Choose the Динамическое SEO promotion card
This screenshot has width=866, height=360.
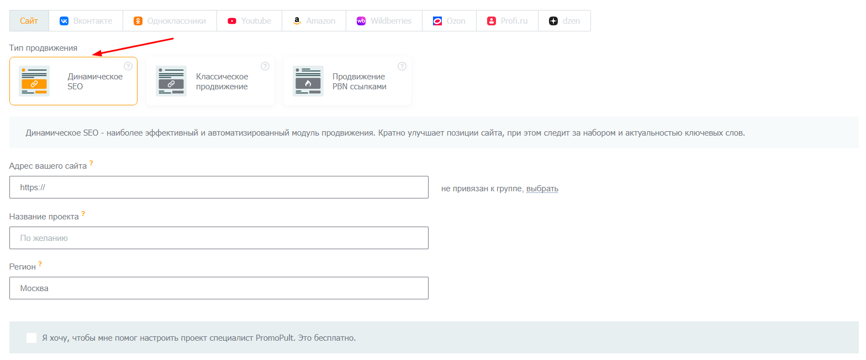coord(73,81)
